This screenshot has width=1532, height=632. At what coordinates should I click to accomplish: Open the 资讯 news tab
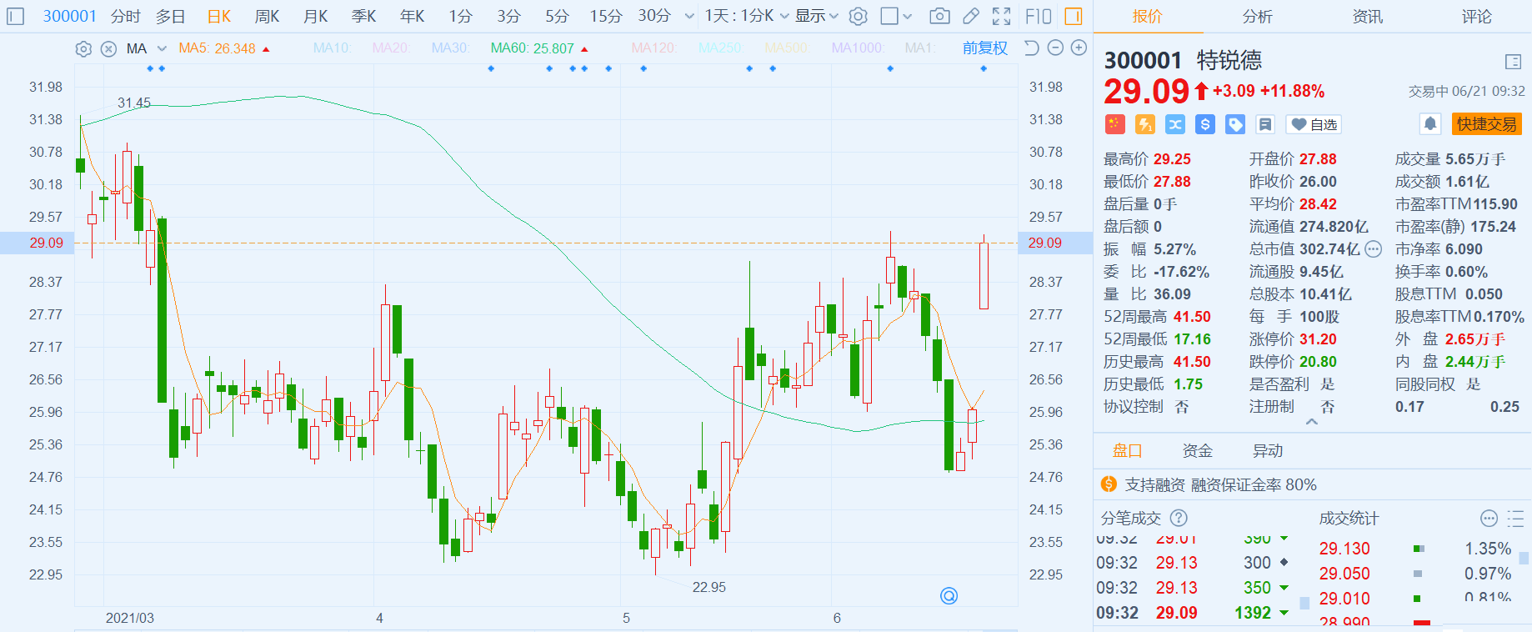pyautogui.click(x=1367, y=17)
